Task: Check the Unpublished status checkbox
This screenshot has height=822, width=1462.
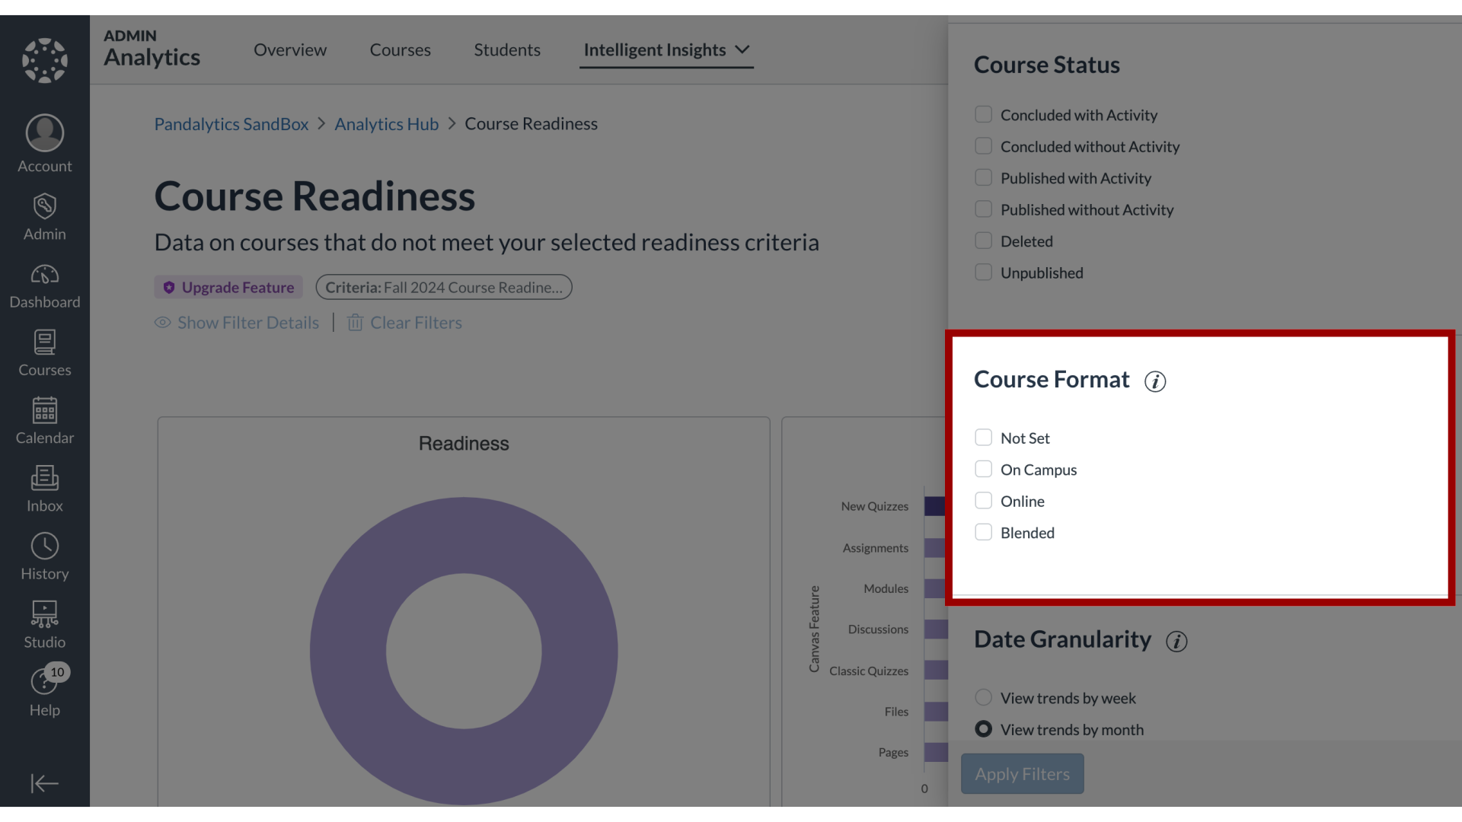Action: coord(983,272)
